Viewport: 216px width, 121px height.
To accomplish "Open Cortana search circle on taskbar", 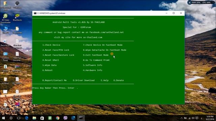I will 11,118.
